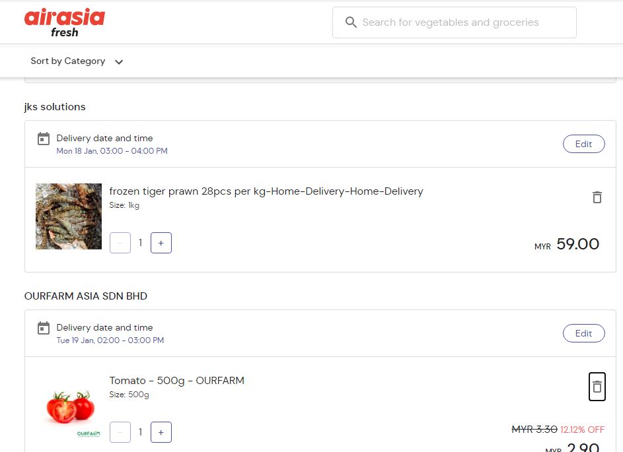The height and width of the screenshot is (452, 623).
Task: Edit jks solutions delivery date and time
Action: (583, 144)
